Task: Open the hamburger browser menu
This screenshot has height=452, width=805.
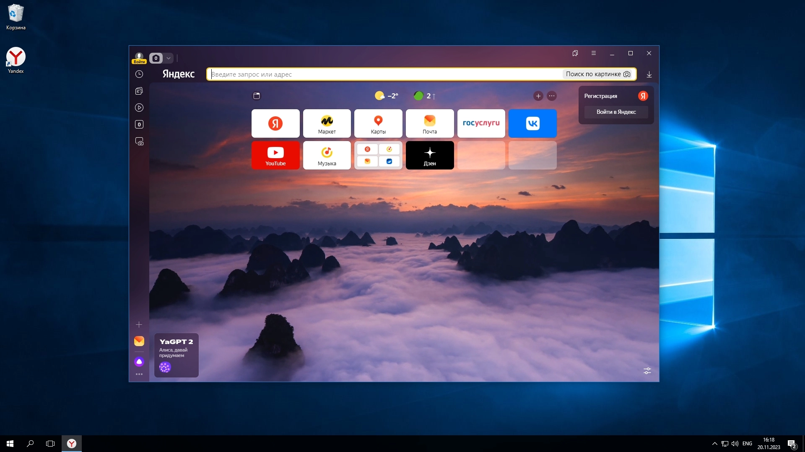Action: (x=594, y=53)
